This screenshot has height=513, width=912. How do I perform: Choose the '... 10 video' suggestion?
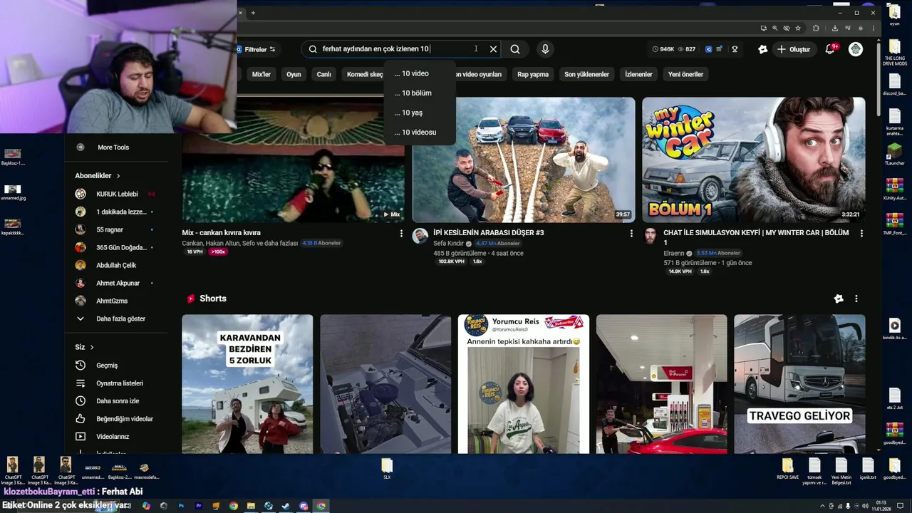pyautogui.click(x=419, y=73)
